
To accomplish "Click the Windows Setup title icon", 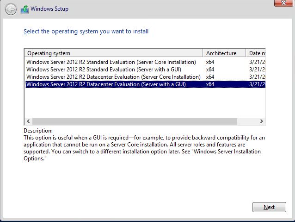I will click(x=25, y=9).
